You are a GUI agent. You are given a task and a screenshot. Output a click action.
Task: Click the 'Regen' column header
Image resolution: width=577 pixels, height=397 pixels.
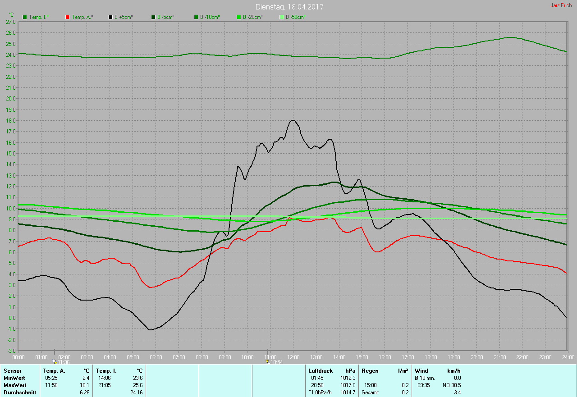[x=370, y=371]
